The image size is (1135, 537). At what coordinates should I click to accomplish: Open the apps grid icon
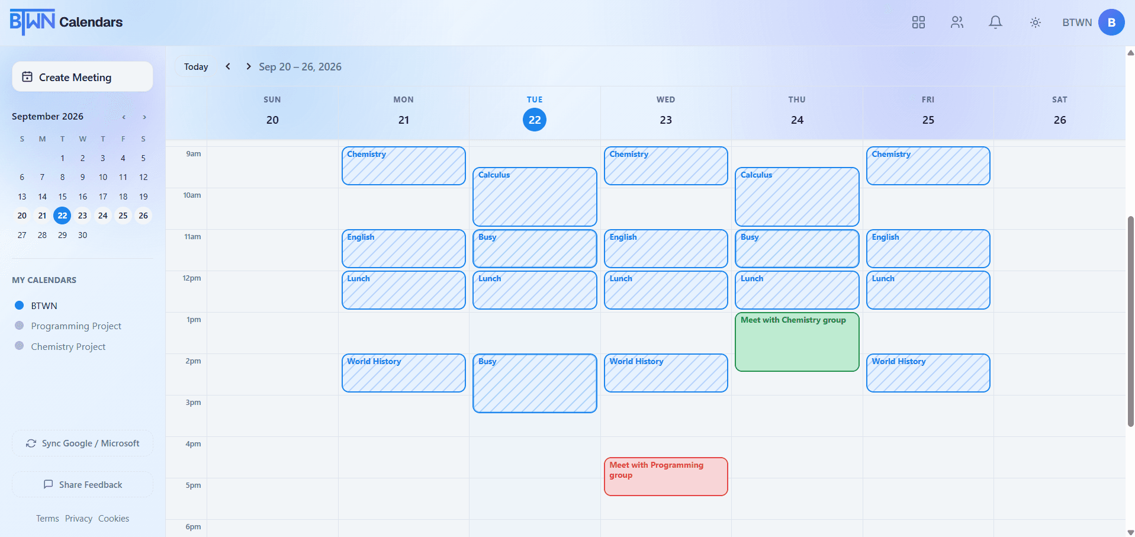click(x=918, y=22)
